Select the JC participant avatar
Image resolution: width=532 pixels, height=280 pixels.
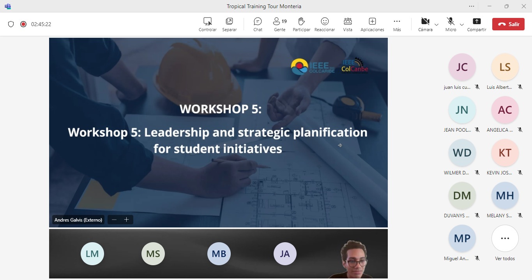pos(462,67)
